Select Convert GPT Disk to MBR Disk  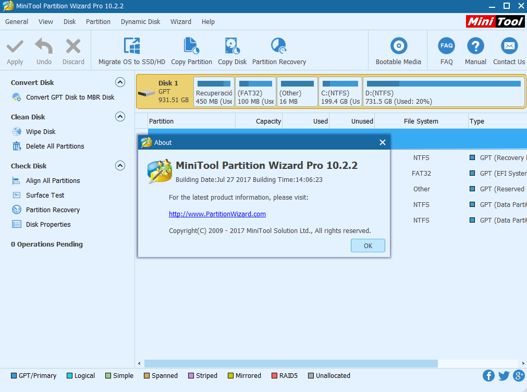tap(70, 97)
